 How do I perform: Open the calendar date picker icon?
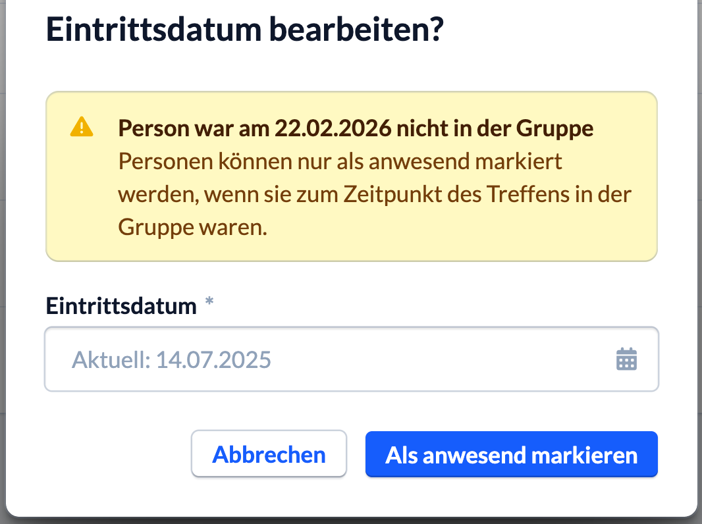[626, 359]
